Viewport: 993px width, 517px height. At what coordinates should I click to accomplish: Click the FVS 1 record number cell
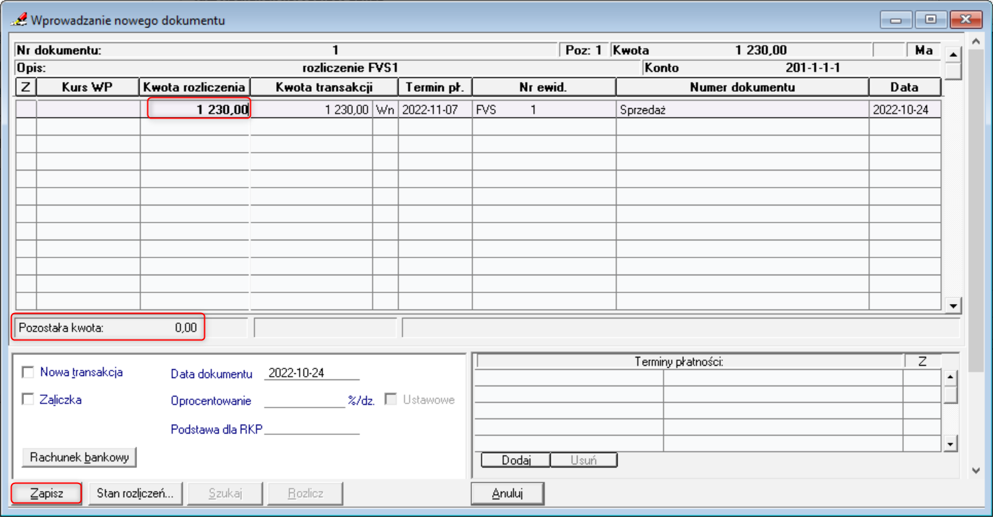(544, 110)
